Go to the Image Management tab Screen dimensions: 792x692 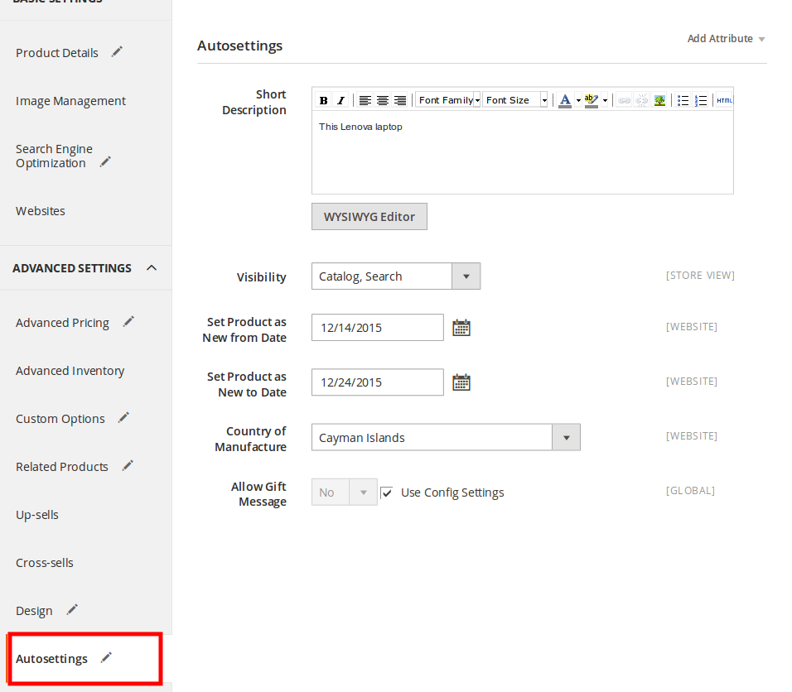(x=70, y=101)
